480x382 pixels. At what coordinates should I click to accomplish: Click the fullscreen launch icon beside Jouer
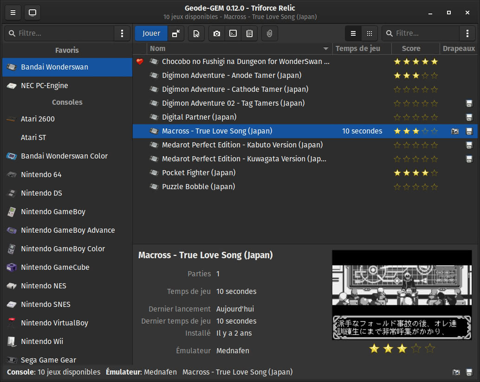point(176,33)
